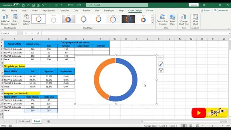Select the Tabel sheet tab
This screenshot has width=231, height=130.
[x=37, y=121]
